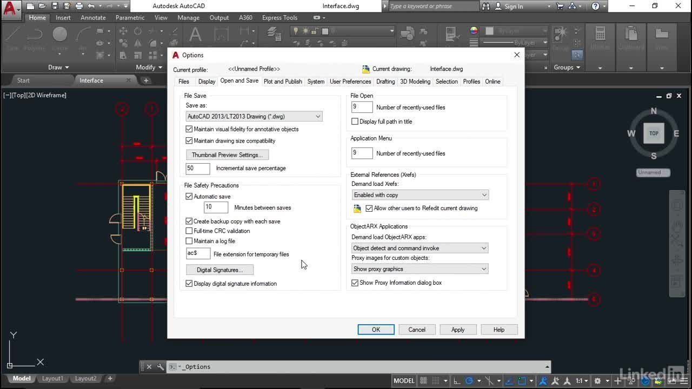Click the new drawing tab plus icon

[146, 81]
